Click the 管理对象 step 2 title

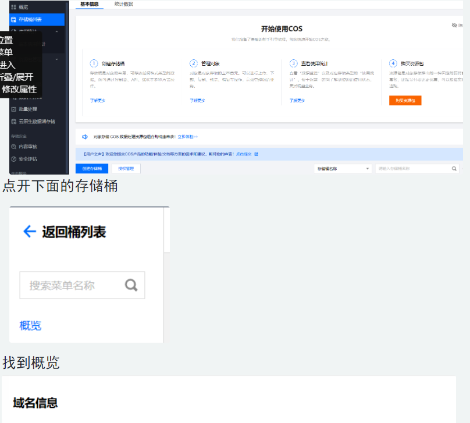211,63
